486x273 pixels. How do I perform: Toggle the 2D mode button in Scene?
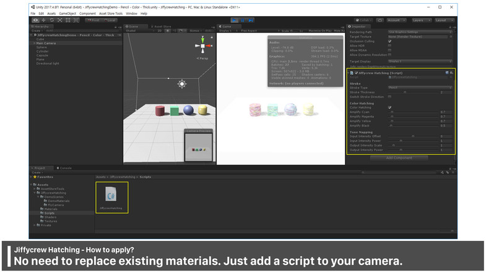click(x=159, y=31)
